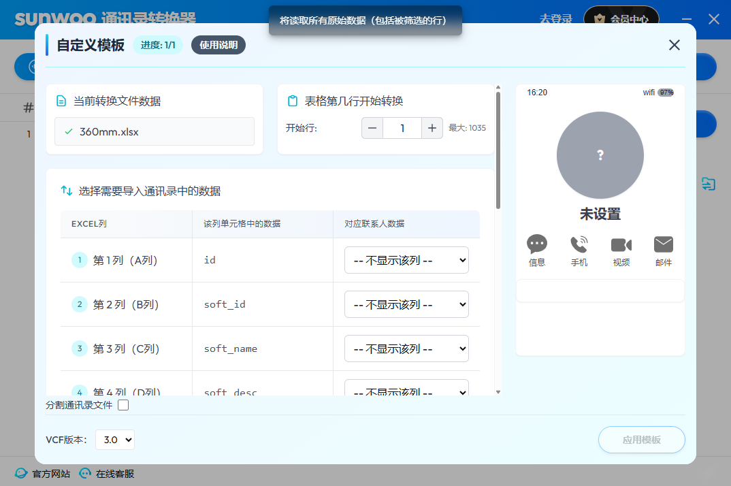Click the 信息 message icon in phone preview
731x486 pixels.
[537, 245]
